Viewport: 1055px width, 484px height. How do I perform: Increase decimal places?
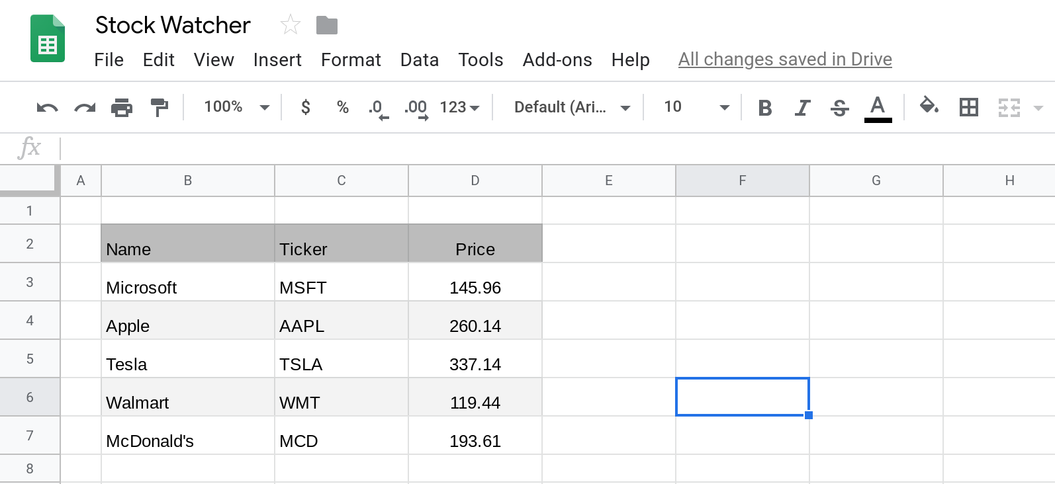416,108
